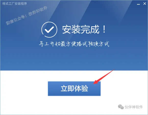Click the circled checkmark icon
The width and height of the screenshot is (148, 115).
pos(49,30)
